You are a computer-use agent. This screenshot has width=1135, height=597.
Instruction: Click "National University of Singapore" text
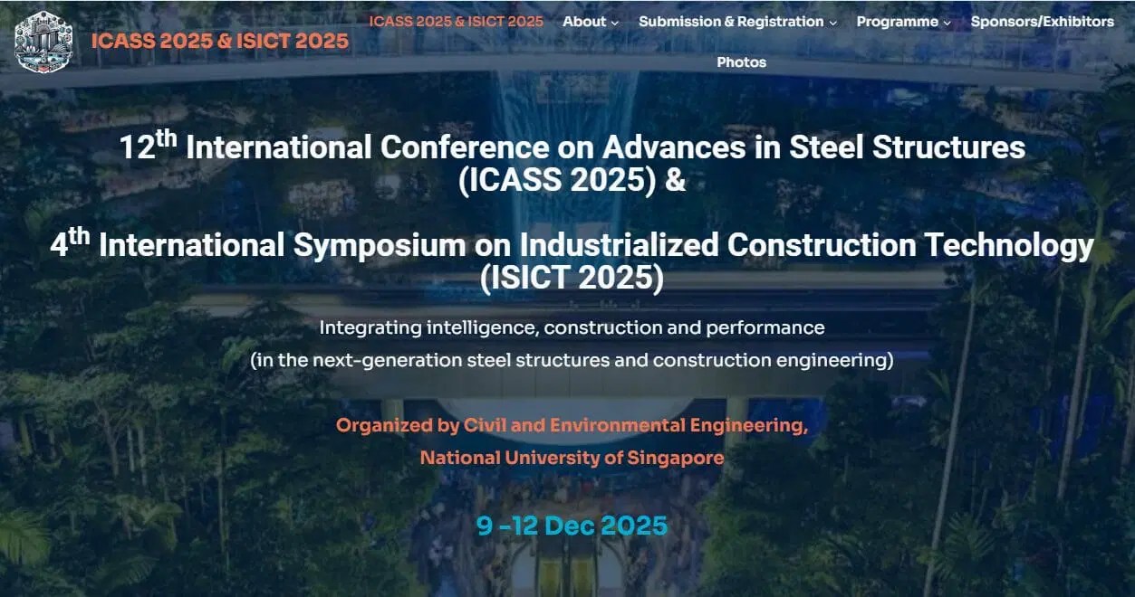pos(572,458)
